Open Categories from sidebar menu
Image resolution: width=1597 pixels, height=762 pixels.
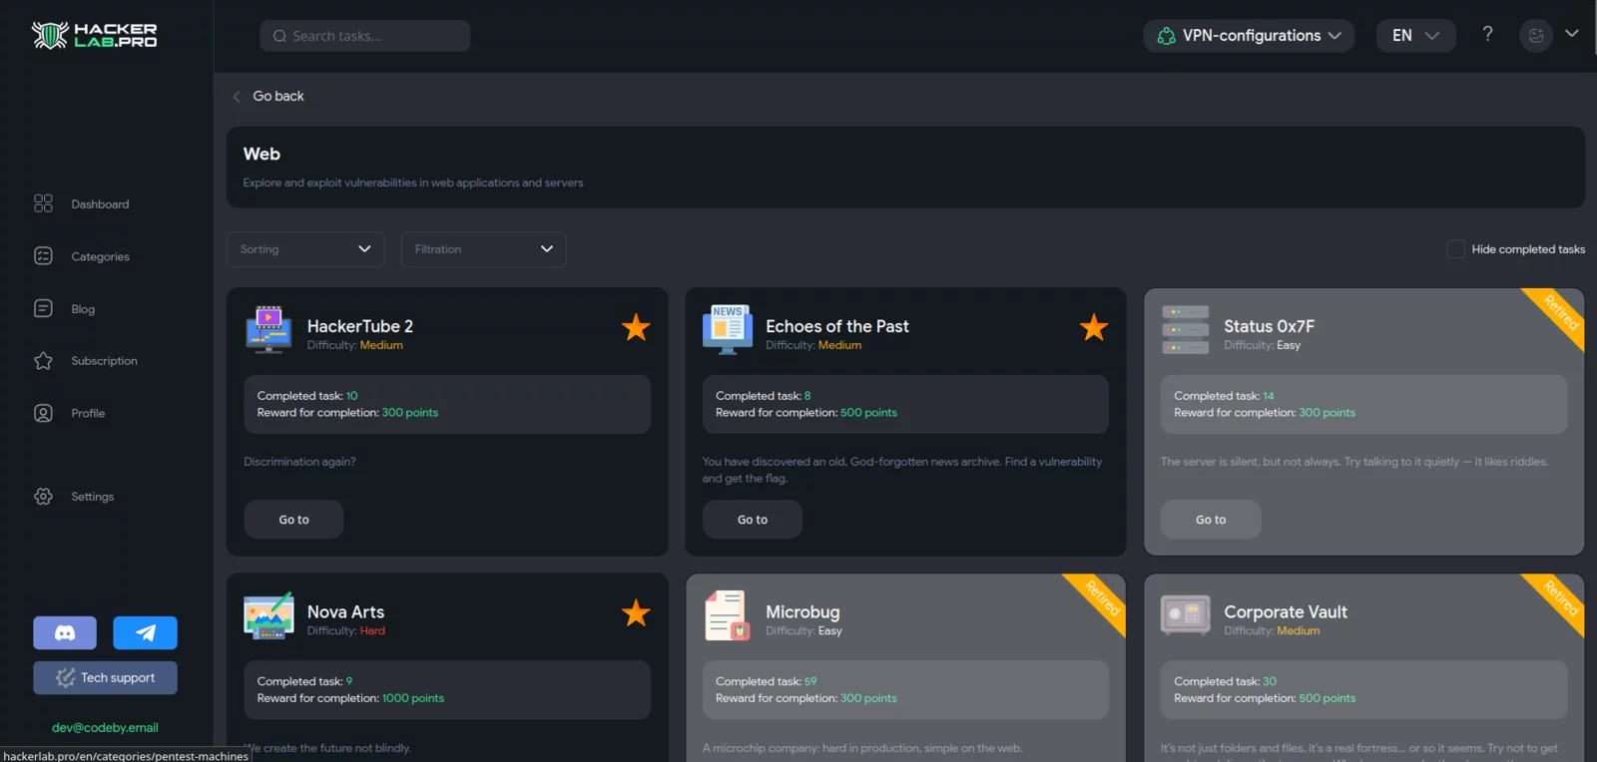[100, 257]
